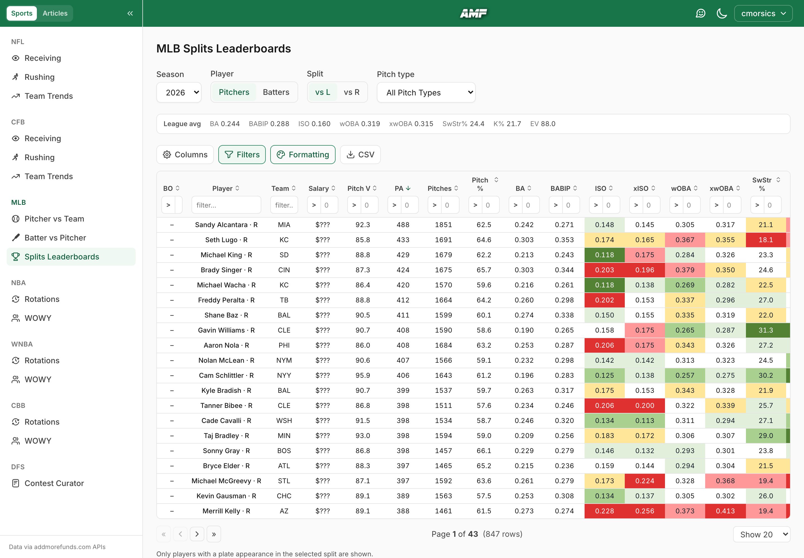804x558 pixels.
Task: Change Show 20 rows dropdown
Action: (x=761, y=534)
